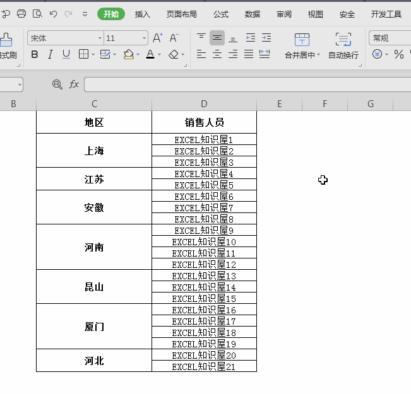Select column C header
Viewport: 411px width, 394px height.
point(94,104)
